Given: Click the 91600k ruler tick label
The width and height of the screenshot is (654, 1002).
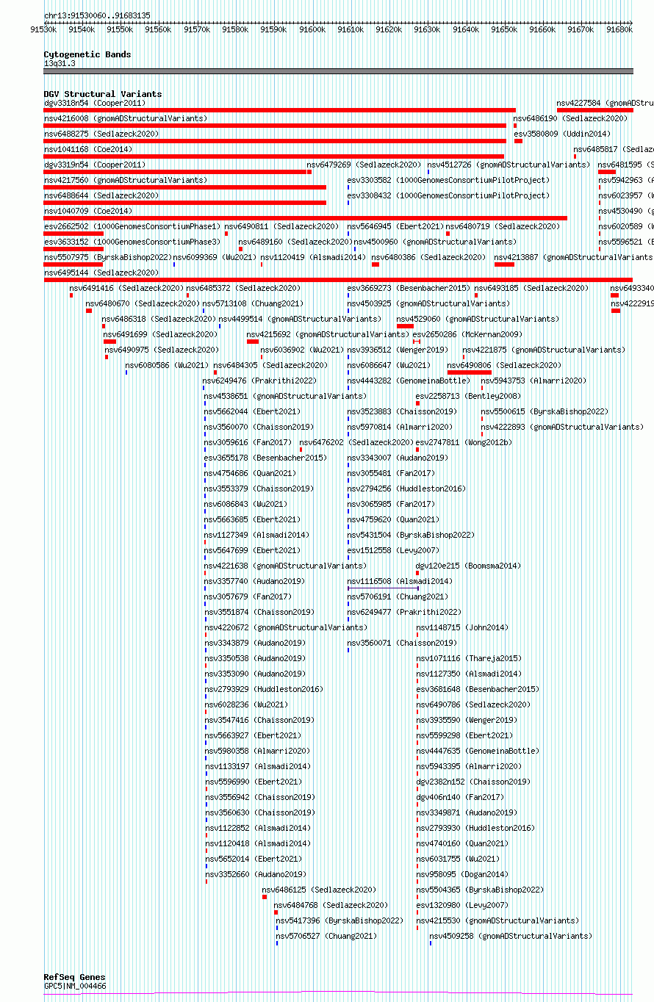Looking at the screenshot, I should tap(312, 29).
